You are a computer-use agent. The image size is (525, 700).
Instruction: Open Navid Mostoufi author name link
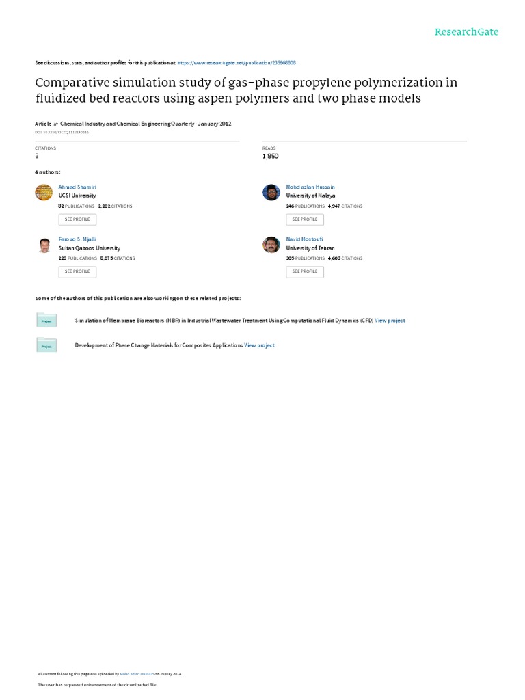[x=304, y=239]
